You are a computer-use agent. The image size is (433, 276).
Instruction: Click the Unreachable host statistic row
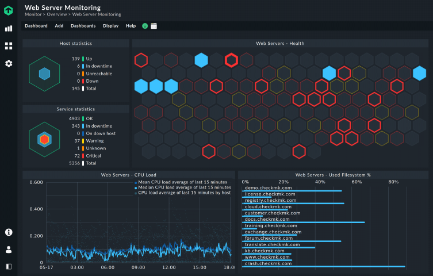[x=94, y=74]
